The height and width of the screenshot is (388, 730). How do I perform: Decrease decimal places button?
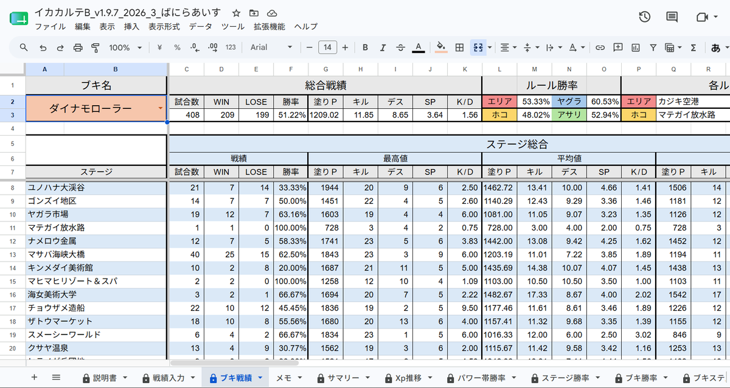(x=195, y=47)
